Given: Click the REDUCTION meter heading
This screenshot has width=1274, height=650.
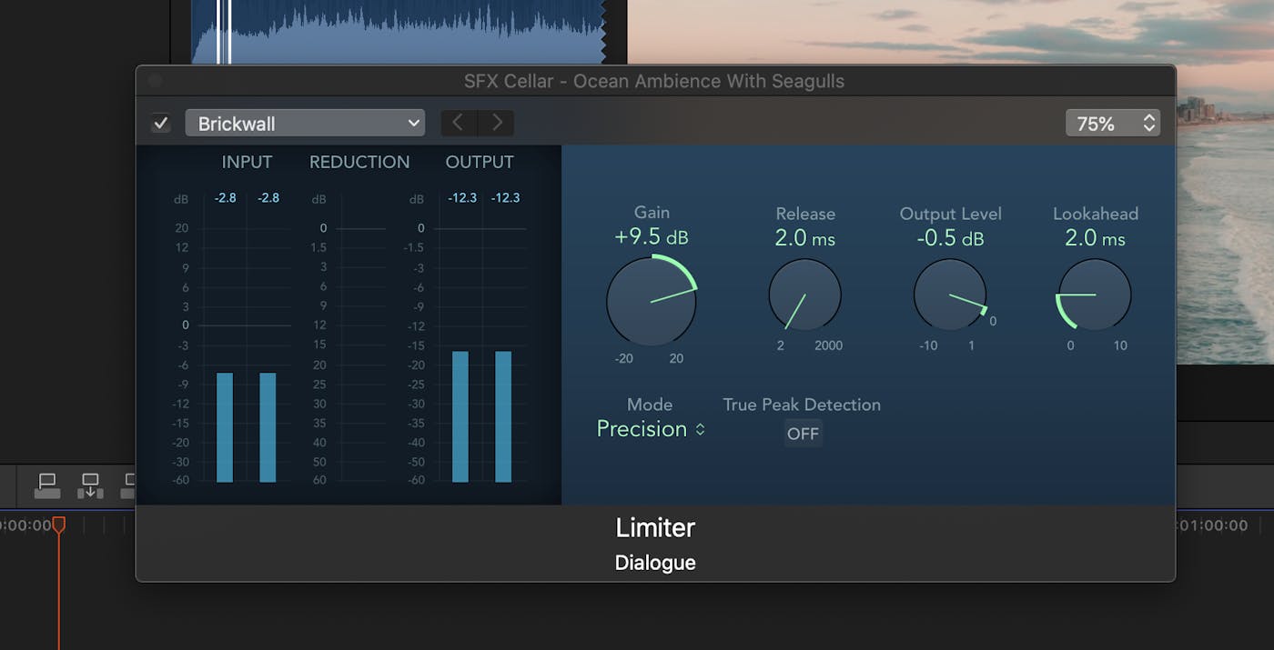Looking at the screenshot, I should [x=359, y=162].
